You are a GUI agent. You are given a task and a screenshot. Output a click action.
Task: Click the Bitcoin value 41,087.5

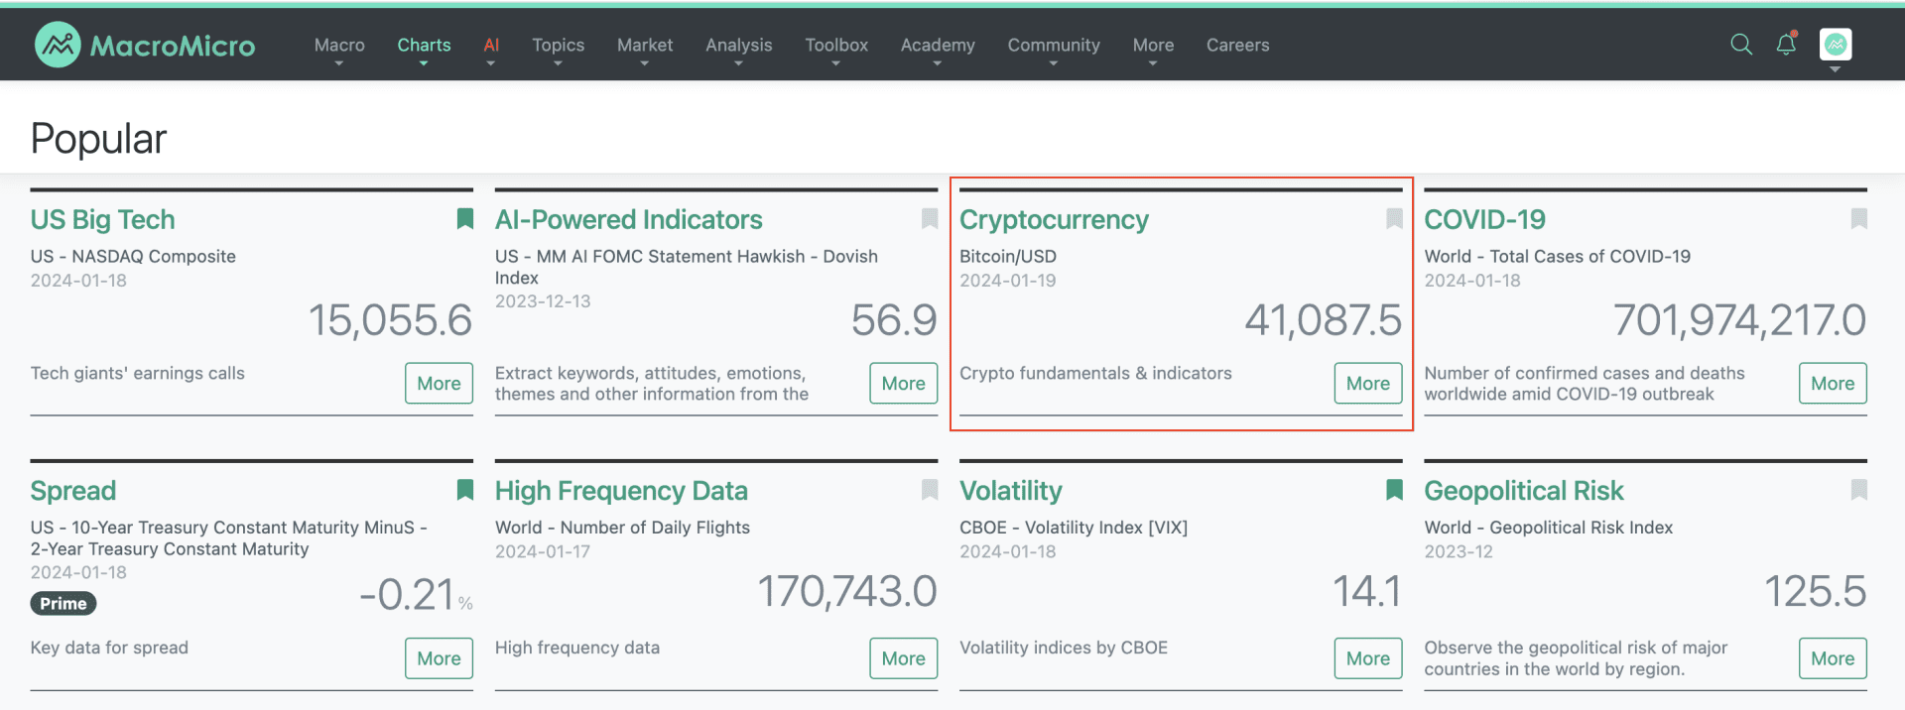[1324, 320]
